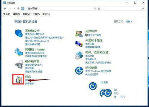
Task: Open the 文件(F) menu
Action: (7, 14)
